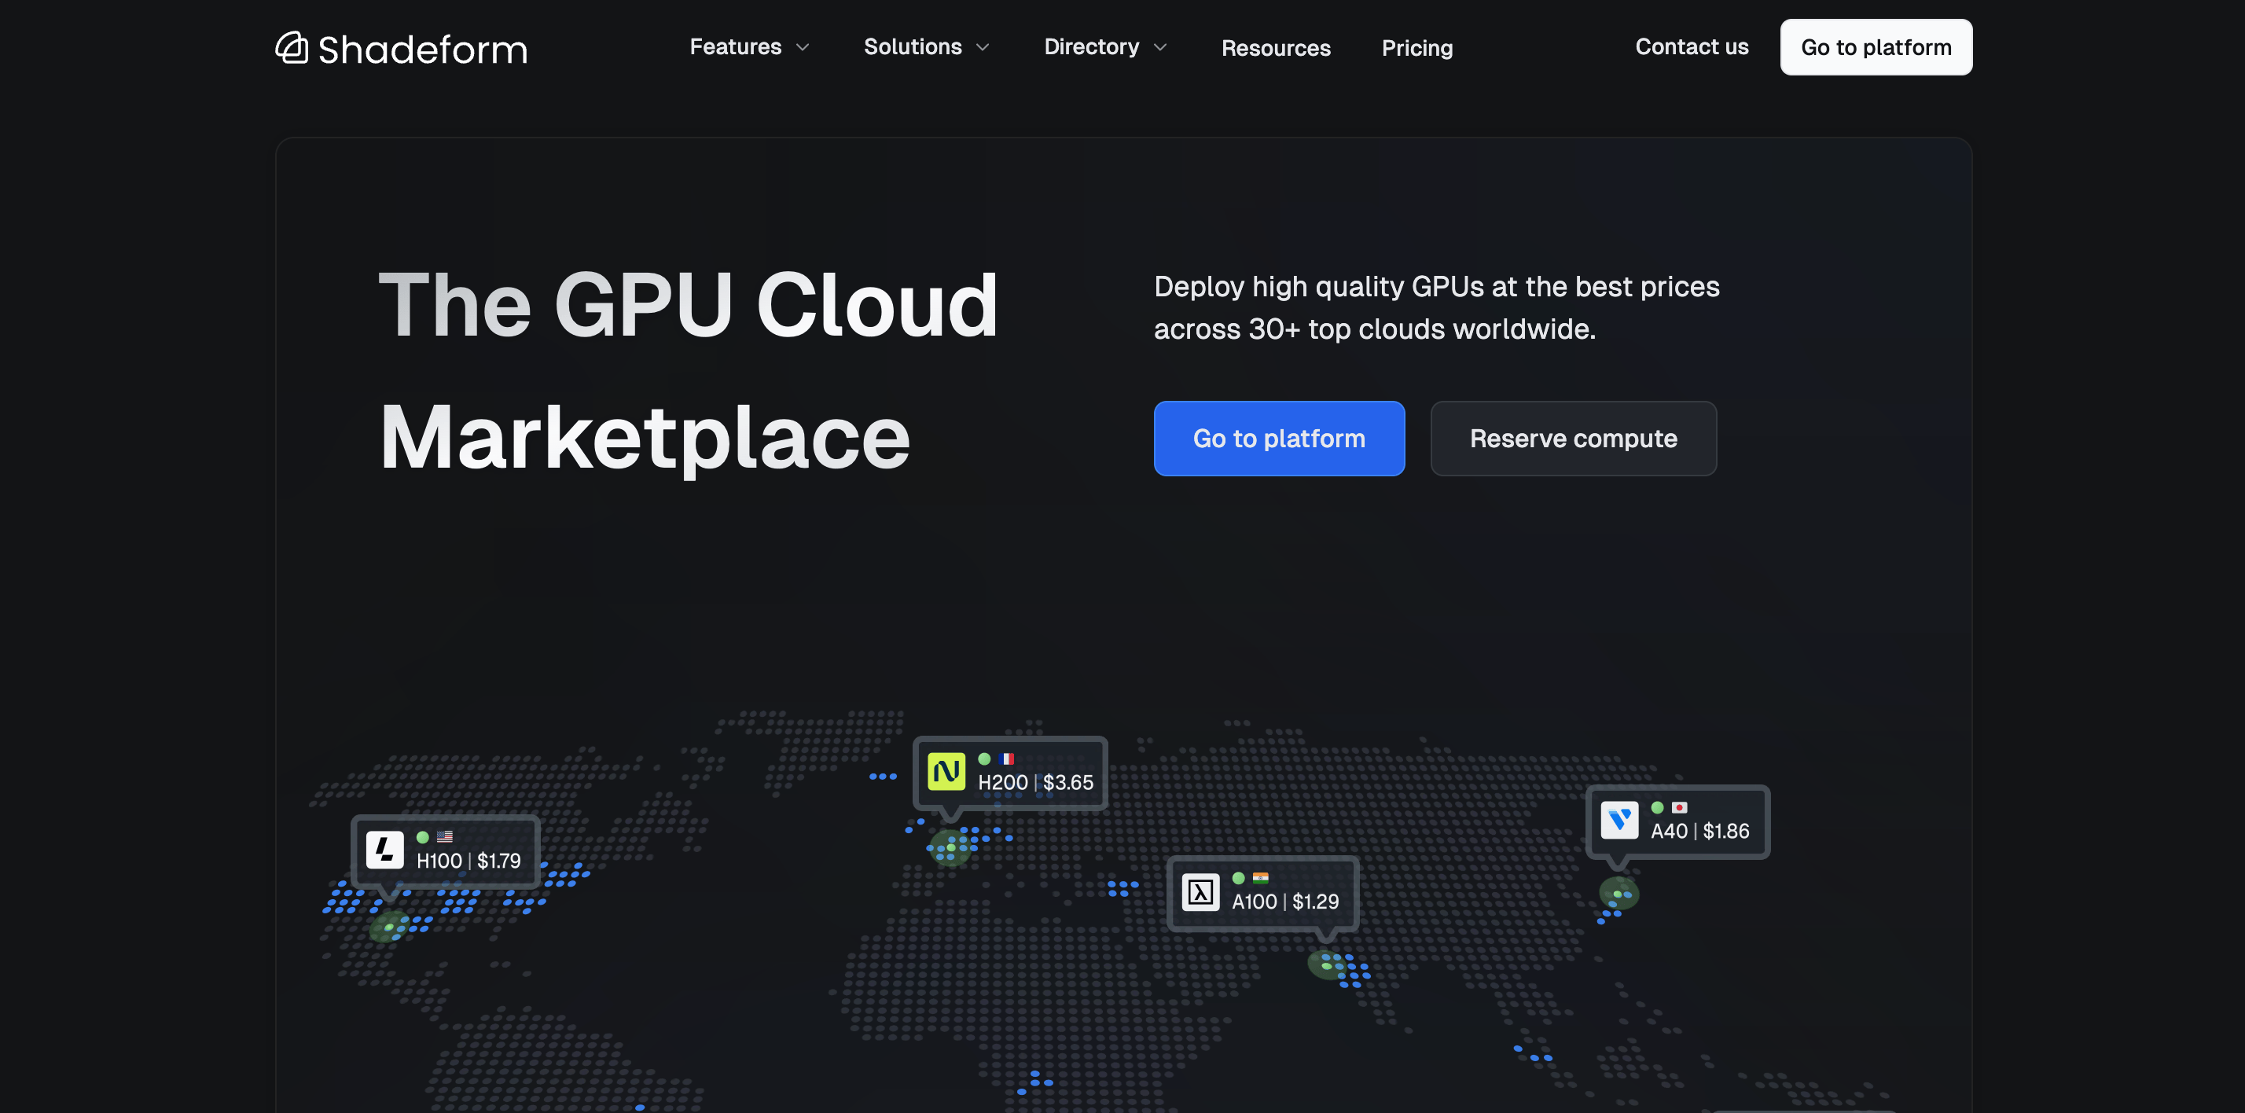
Task: Click the green map marker under H200 card
Action: point(950,847)
